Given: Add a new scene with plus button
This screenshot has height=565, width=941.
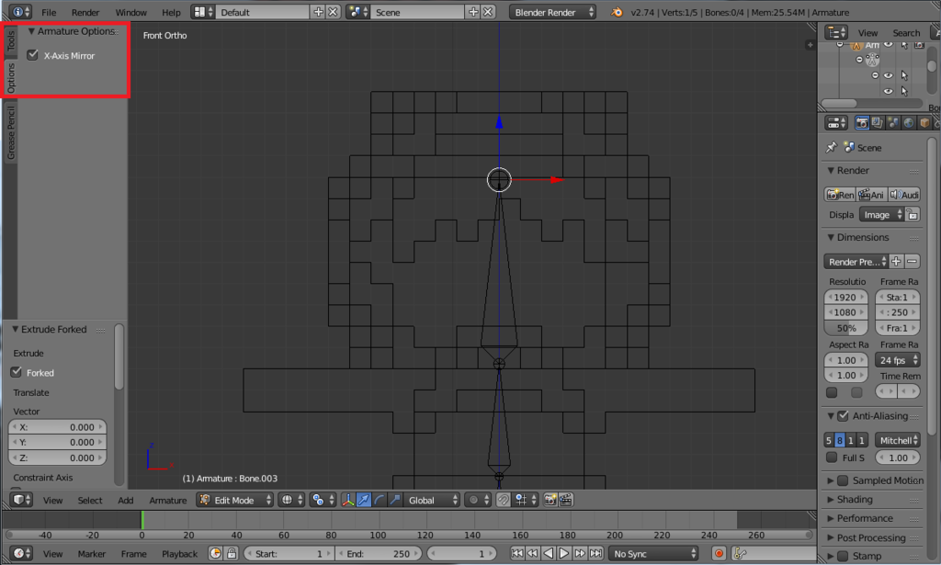Looking at the screenshot, I should click(x=473, y=12).
